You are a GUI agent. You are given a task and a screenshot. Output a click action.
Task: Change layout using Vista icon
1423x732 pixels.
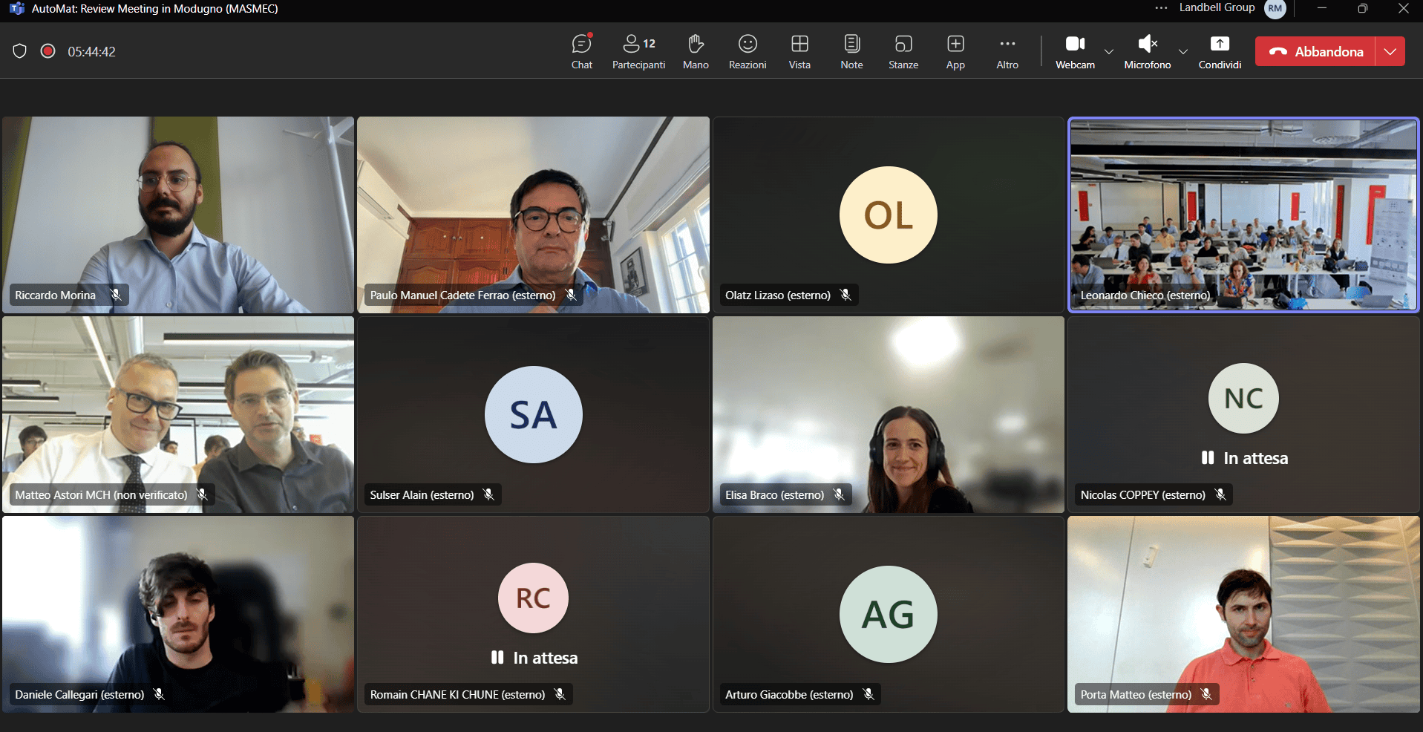pos(799,51)
